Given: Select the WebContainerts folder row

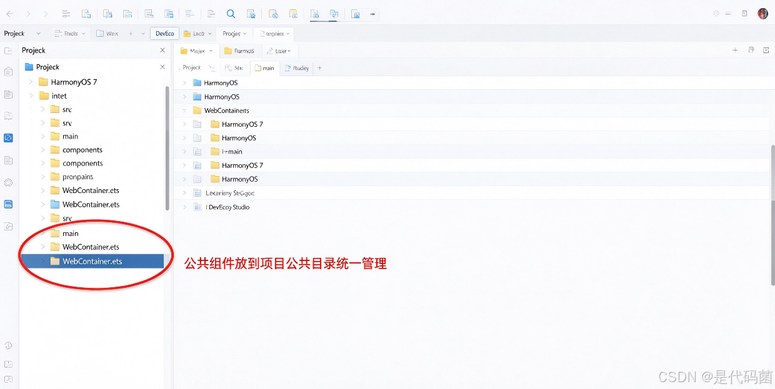Looking at the screenshot, I should click(x=472, y=111).
